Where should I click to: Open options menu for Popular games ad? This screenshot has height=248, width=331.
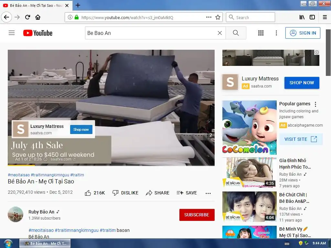pyautogui.click(x=315, y=104)
